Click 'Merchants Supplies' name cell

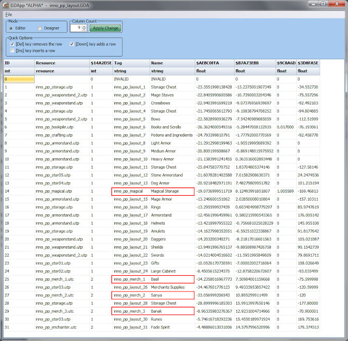click(x=172, y=287)
